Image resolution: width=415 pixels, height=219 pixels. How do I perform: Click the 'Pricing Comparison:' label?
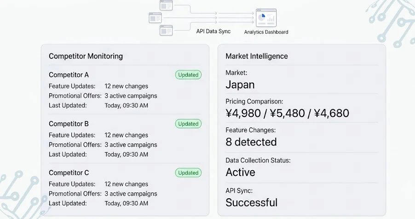pyautogui.click(x=254, y=101)
